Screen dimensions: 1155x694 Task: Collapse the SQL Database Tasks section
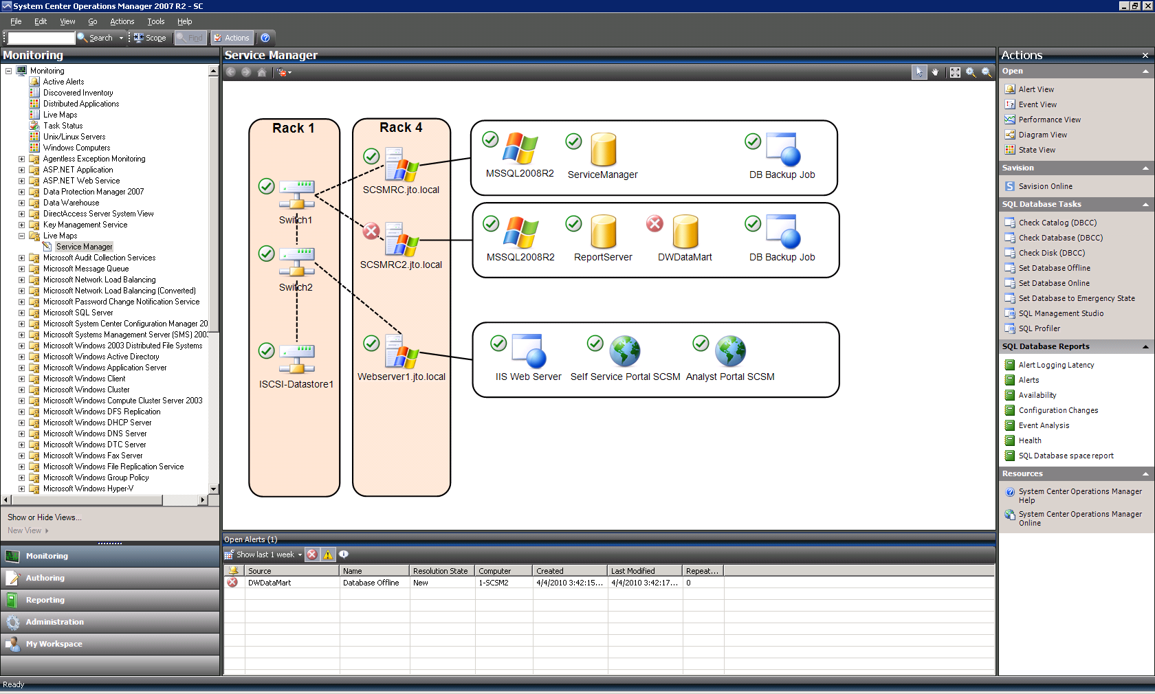tap(1145, 204)
